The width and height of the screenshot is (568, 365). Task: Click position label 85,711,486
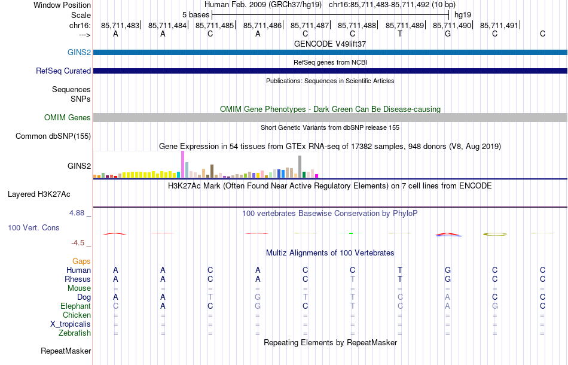(x=262, y=25)
